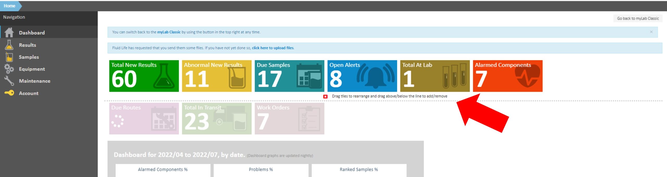
Task: Click the Maintenance wrench icon
Action: (9, 81)
